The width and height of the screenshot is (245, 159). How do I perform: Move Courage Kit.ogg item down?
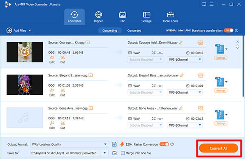[238, 48]
